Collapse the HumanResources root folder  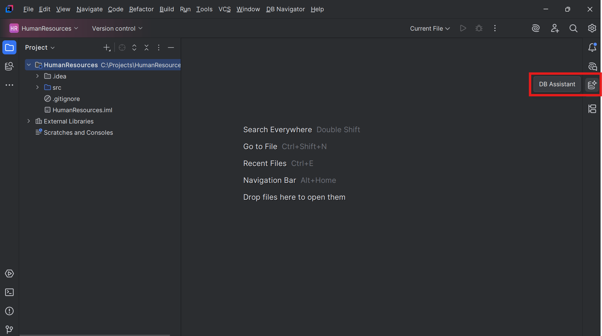pos(29,65)
